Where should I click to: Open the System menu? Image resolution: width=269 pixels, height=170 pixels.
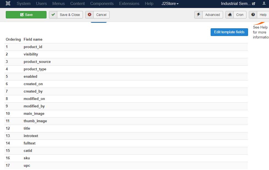23,4
